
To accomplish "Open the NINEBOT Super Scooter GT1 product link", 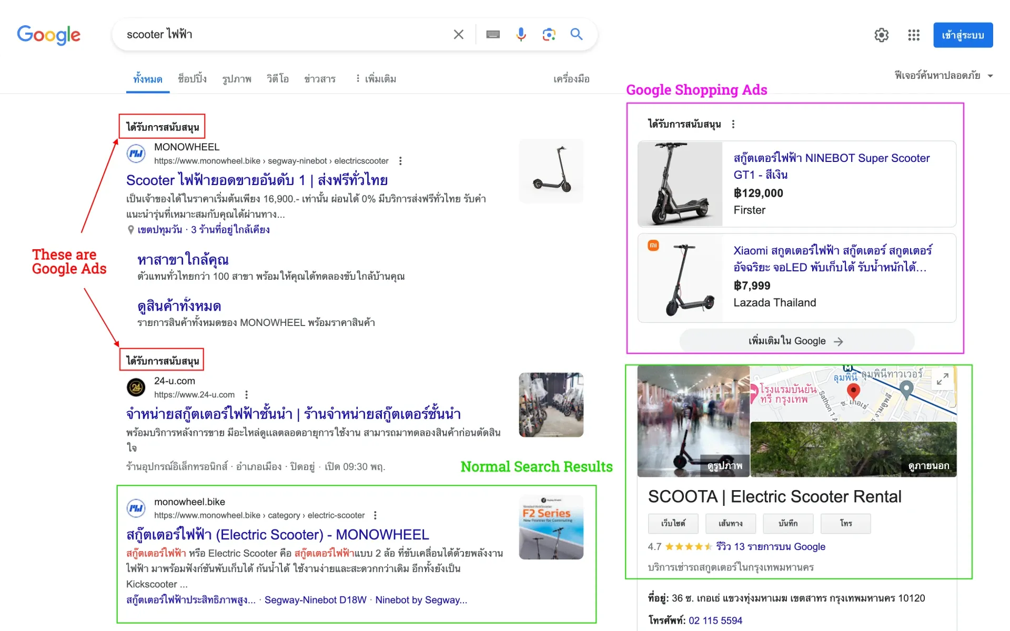I will pos(832,166).
